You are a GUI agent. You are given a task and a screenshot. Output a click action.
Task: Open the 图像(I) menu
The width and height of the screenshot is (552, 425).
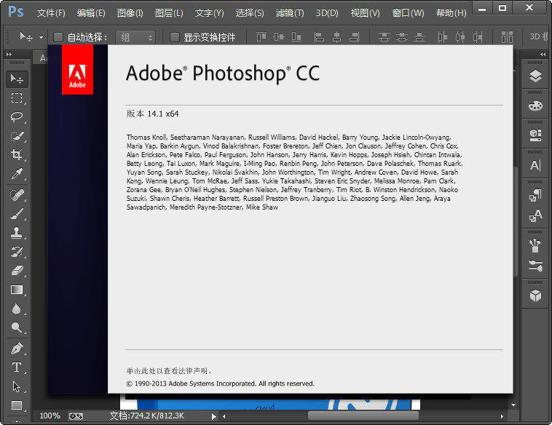click(x=130, y=13)
